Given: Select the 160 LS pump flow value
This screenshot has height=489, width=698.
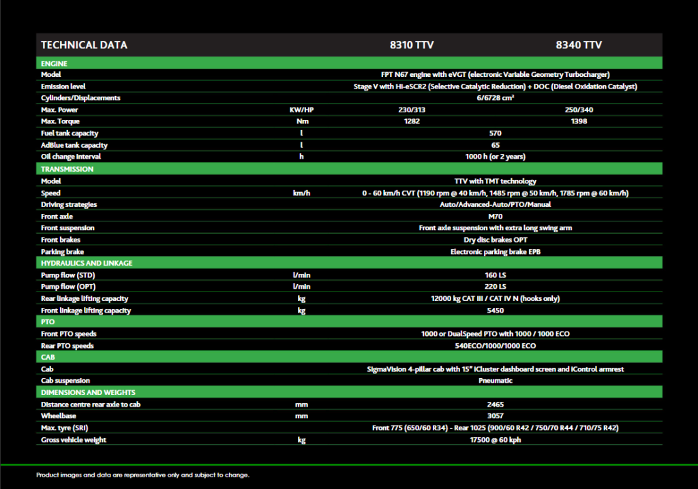Looking at the screenshot, I should click(496, 275).
